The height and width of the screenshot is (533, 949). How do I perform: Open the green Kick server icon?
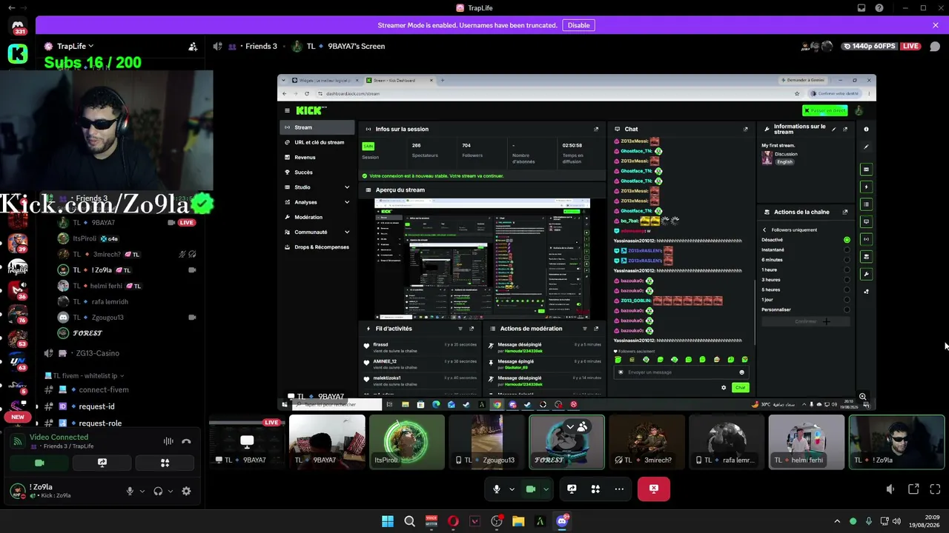point(18,54)
